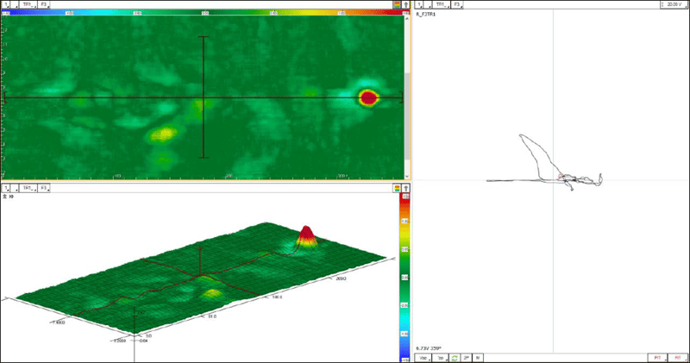Screen dimensions: 690x363
Task: Open the TR1 dropdown in C-scan toolbar
Action: click(28, 4)
